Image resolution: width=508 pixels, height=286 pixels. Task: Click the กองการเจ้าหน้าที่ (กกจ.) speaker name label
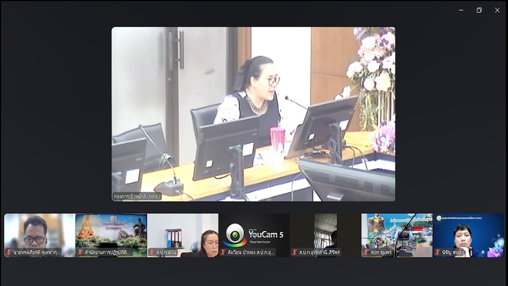pyautogui.click(x=137, y=196)
